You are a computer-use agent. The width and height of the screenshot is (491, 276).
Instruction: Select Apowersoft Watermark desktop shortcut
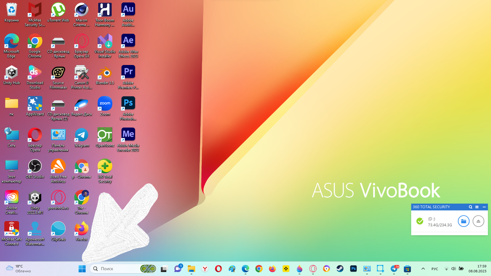35,233
